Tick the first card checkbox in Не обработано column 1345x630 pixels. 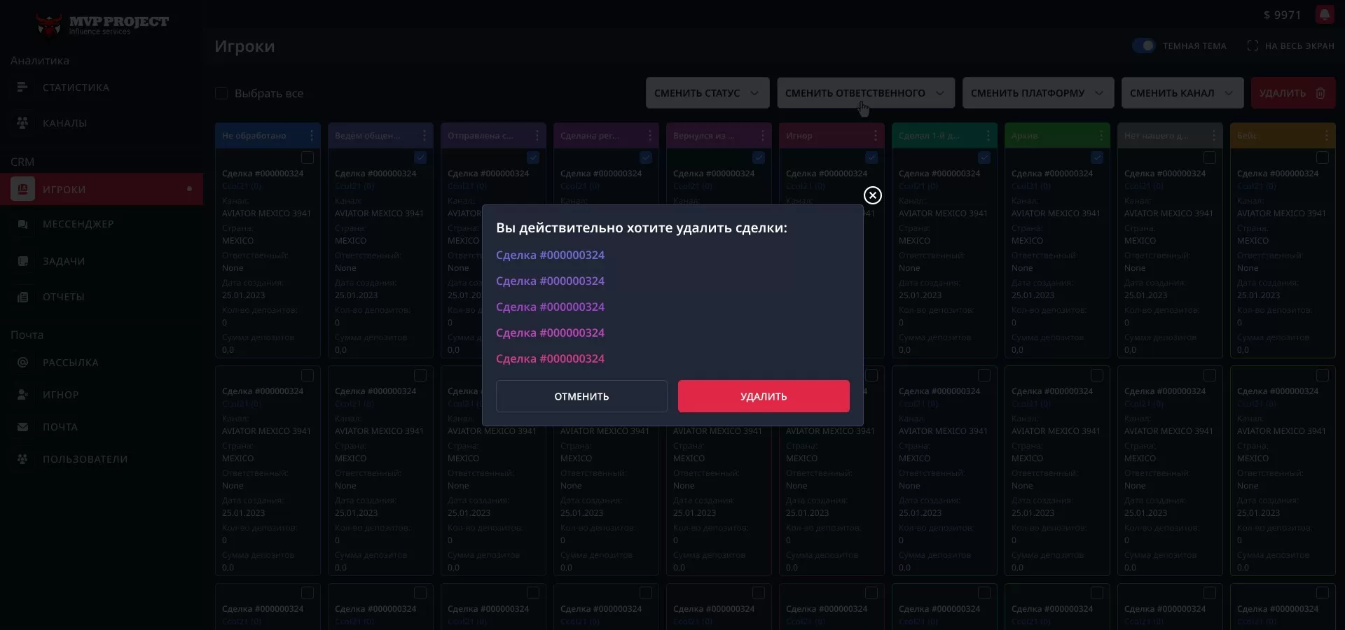coord(307,157)
